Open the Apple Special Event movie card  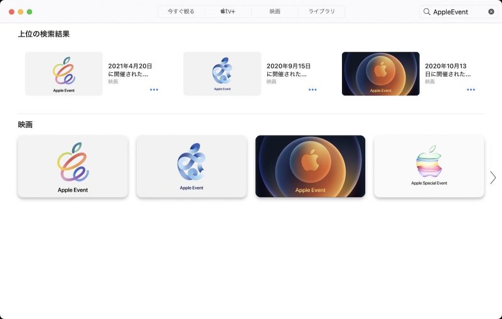click(429, 166)
